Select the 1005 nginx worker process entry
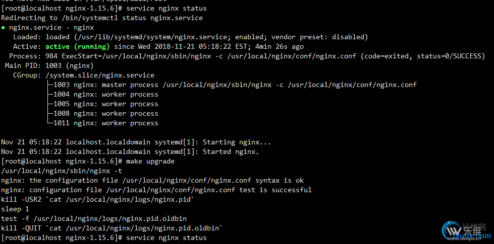The image size is (494, 244). (x=102, y=104)
